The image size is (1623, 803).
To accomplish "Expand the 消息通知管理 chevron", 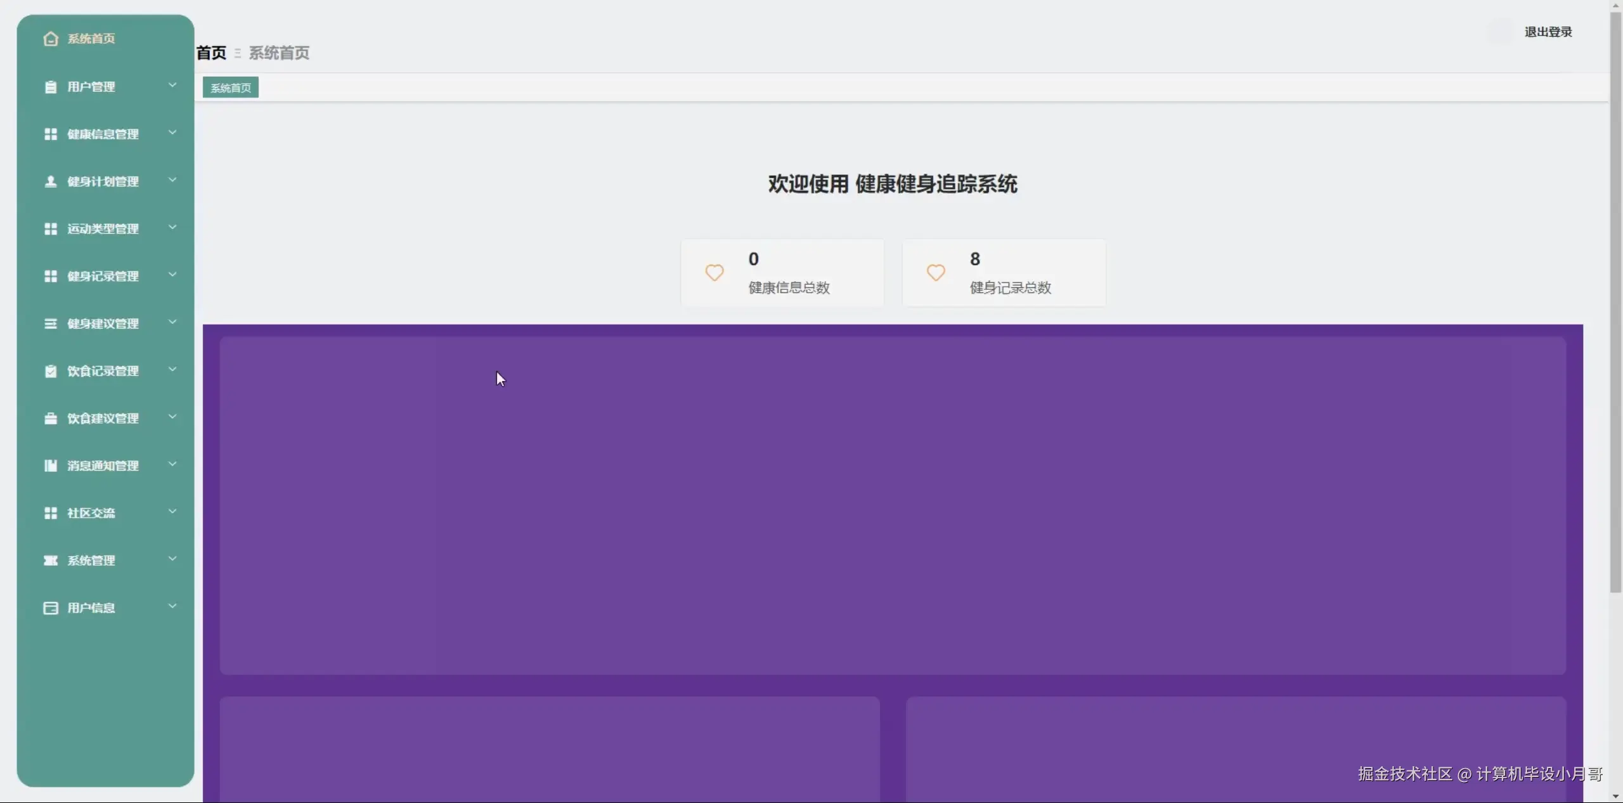I will click(x=172, y=464).
